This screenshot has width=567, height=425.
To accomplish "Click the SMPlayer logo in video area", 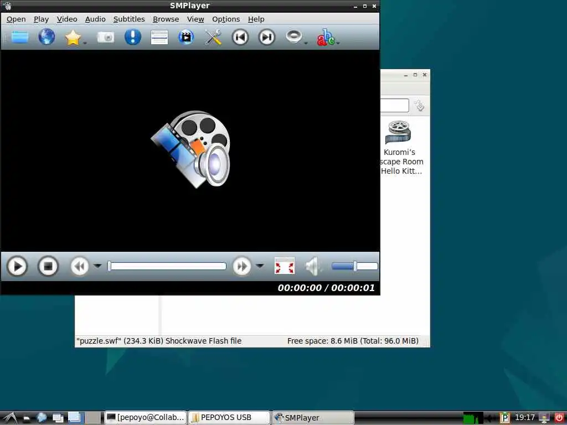I will click(190, 149).
